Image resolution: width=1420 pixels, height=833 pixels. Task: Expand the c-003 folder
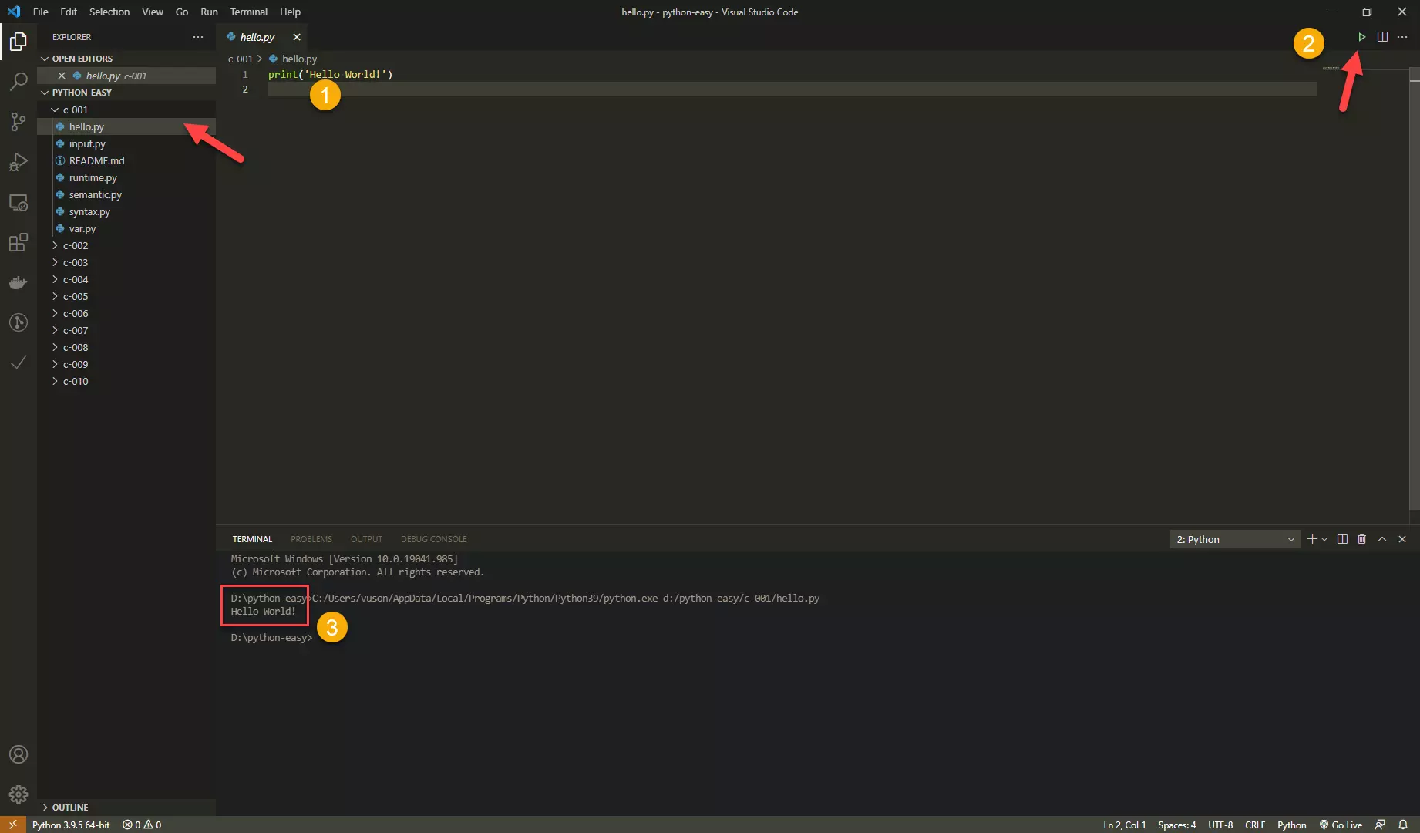tap(126, 262)
